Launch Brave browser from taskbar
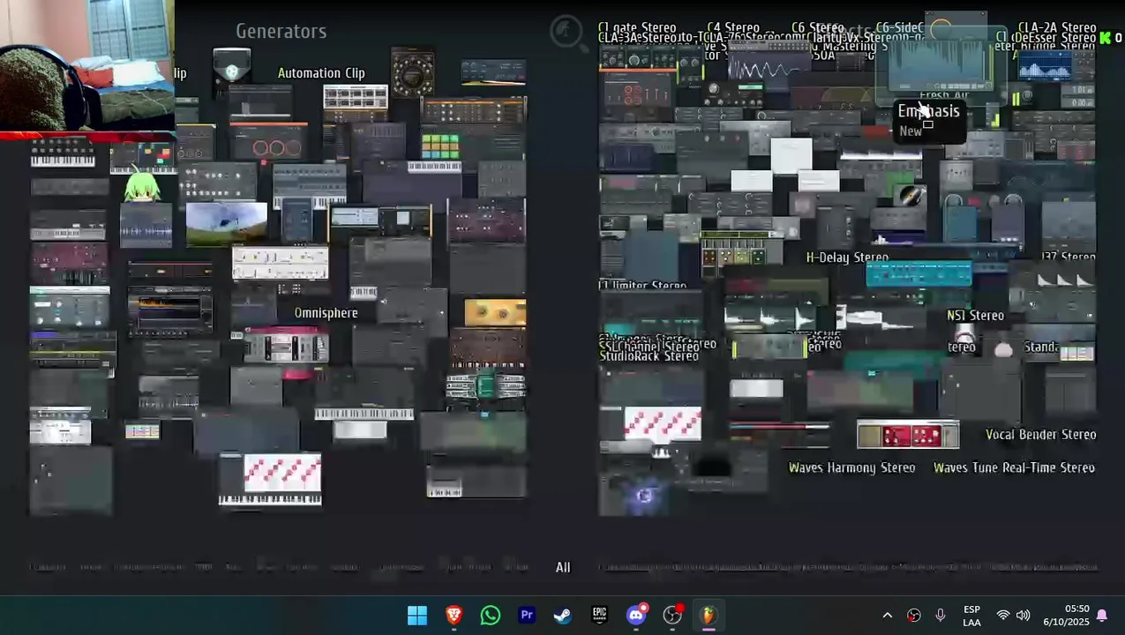The height and width of the screenshot is (635, 1125). (x=454, y=615)
